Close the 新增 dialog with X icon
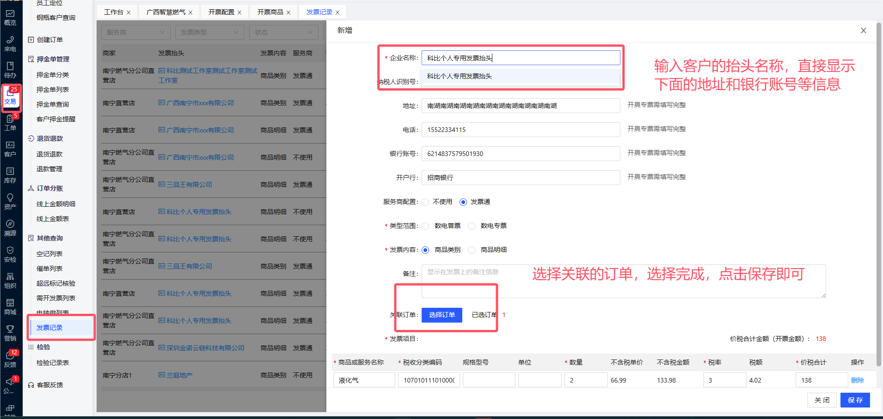Screen dimensions: 883x419 [x=863, y=30]
